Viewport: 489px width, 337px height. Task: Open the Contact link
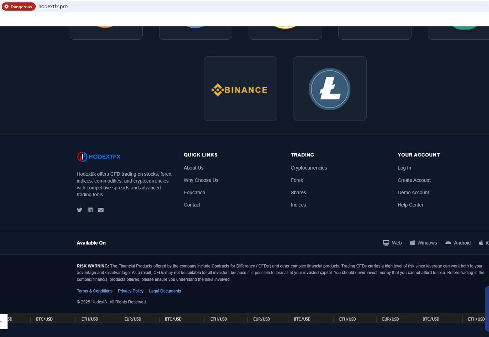click(192, 205)
